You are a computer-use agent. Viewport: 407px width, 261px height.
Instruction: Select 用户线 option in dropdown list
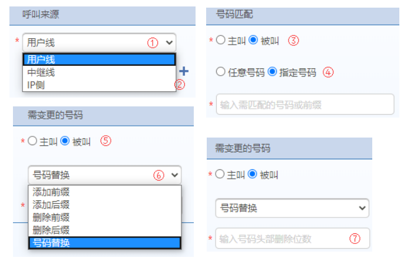[99, 59]
